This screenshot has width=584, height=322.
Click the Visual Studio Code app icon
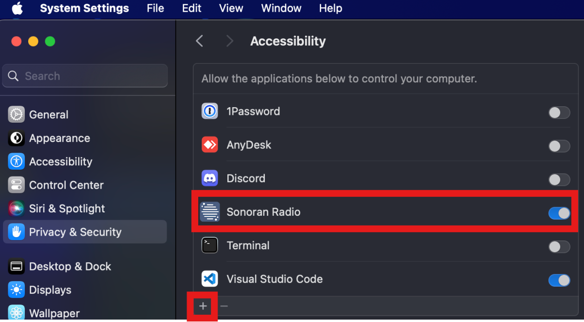pyautogui.click(x=210, y=279)
